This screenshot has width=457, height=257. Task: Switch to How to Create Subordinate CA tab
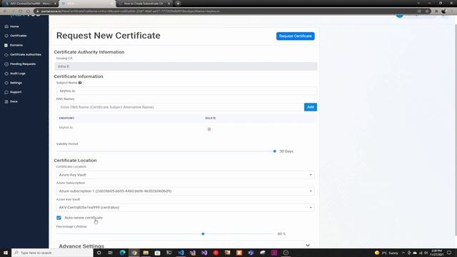coord(144,4)
